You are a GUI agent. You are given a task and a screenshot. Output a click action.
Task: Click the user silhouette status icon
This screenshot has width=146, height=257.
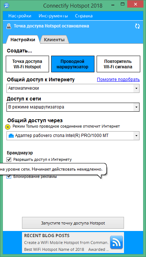[x=9, y=26]
